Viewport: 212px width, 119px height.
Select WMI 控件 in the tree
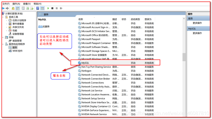(17, 51)
